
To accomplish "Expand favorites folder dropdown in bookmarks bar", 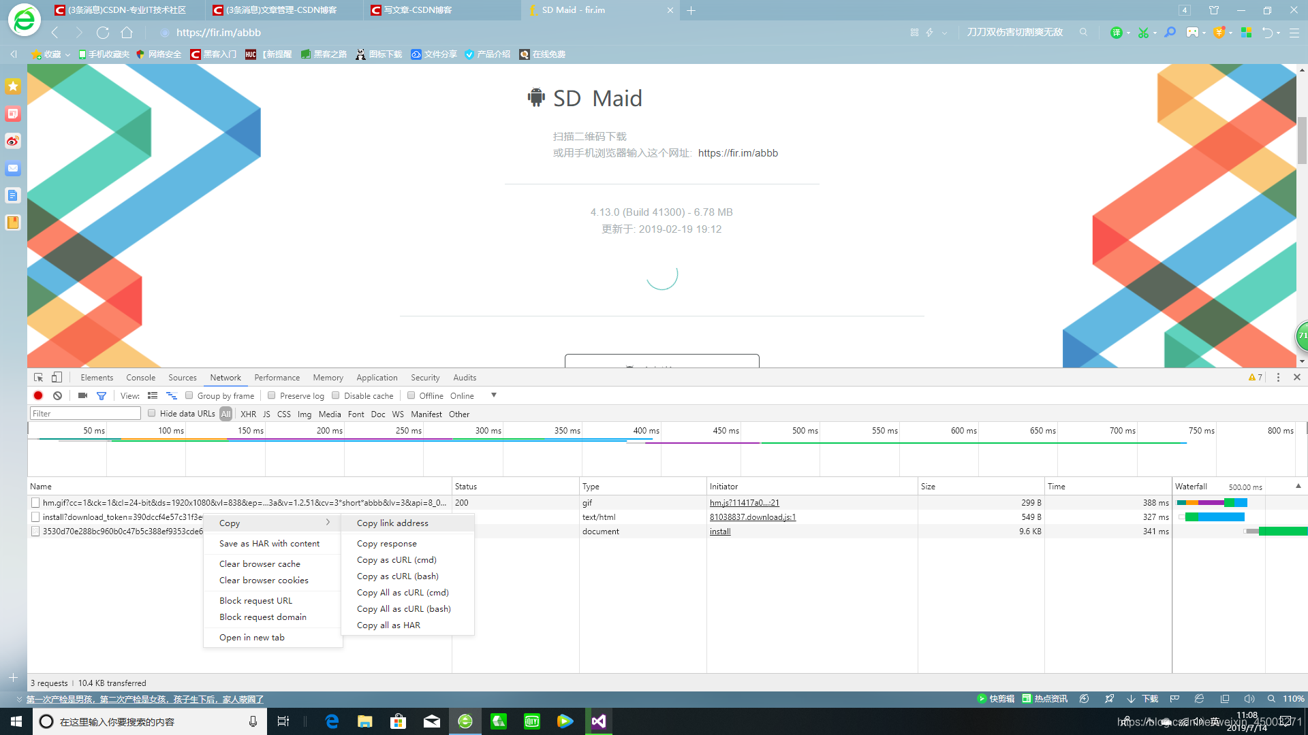I will 67,54.
